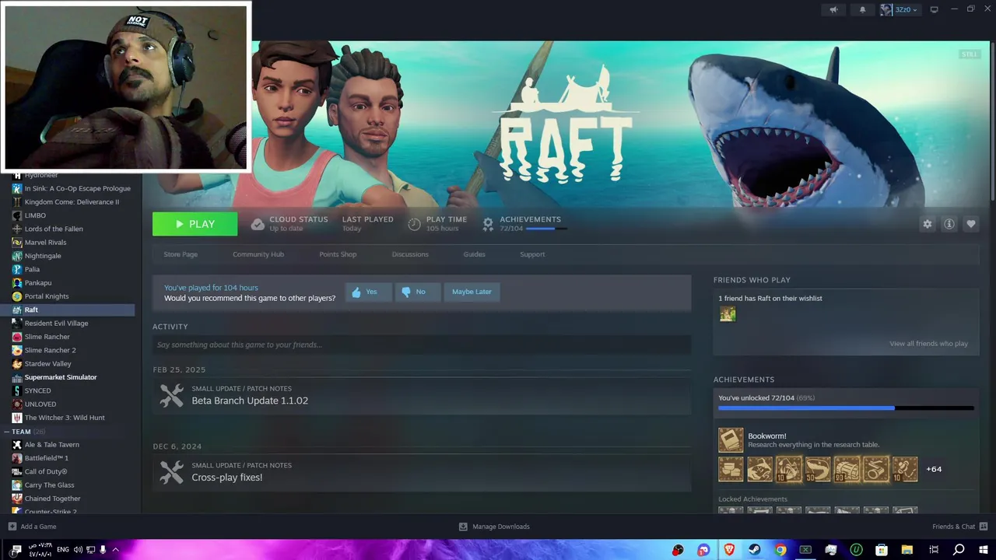This screenshot has width=996, height=560.
Task: Open the Community Hub tab
Action: tap(258, 254)
